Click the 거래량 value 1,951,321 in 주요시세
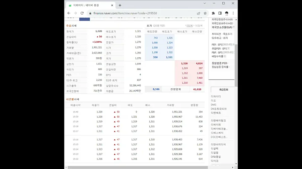 pyautogui.click(x=97, y=47)
